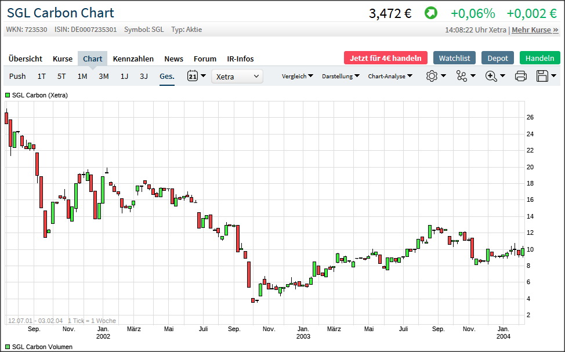Follow the Mehr Kurse link
Viewport: 565px width, 352px height.
[x=535, y=30]
